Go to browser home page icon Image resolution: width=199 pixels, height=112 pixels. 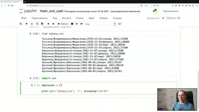tap(12, 6)
